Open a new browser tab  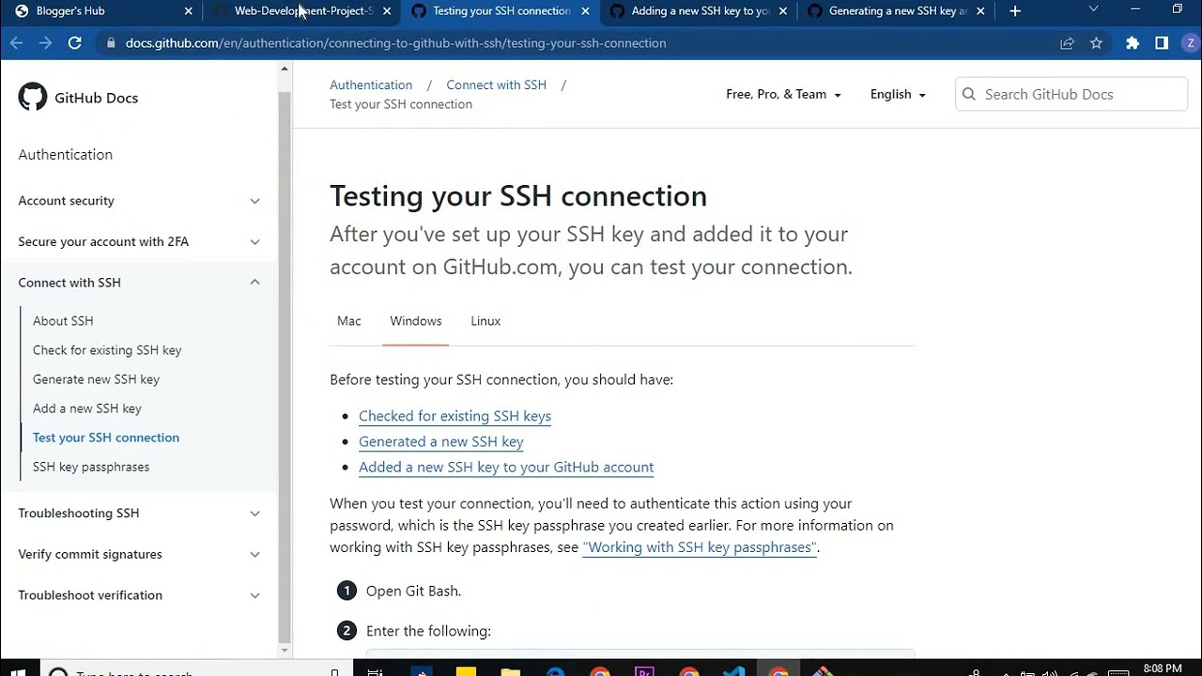point(1015,11)
